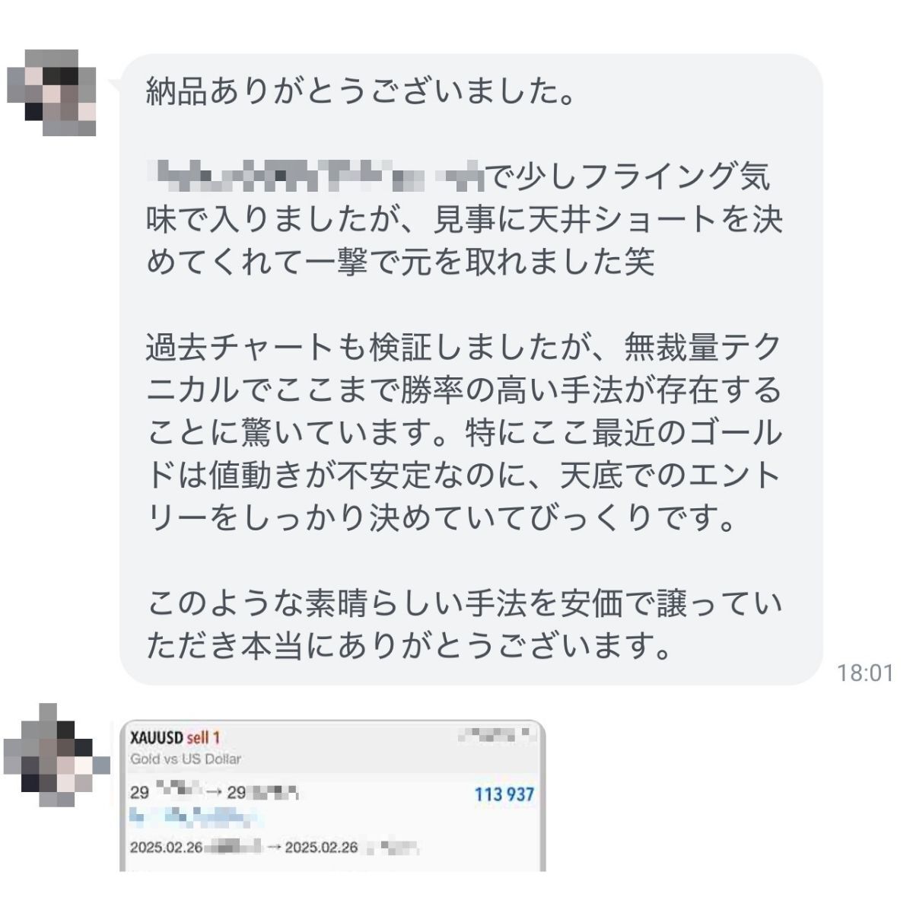
Task: Click the 113 937 profit value
Action: pos(504,794)
